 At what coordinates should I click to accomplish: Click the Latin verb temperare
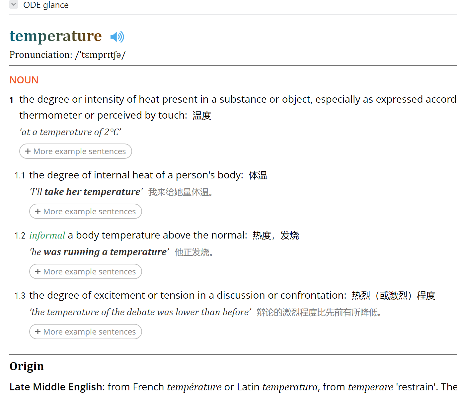pyautogui.click(x=371, y=387)
